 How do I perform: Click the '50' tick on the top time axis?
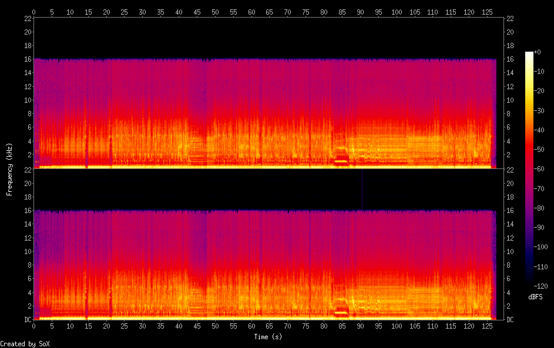point(215,12)
